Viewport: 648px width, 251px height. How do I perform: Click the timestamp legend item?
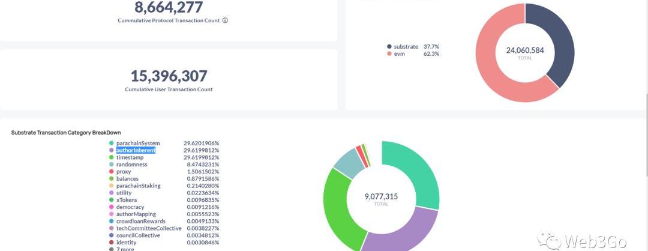130,157
